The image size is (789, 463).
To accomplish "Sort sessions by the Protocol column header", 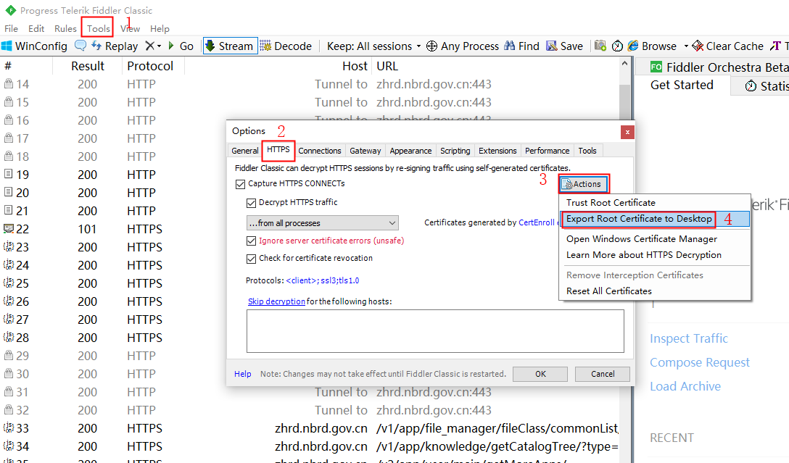I will click(x=150, y=66).
